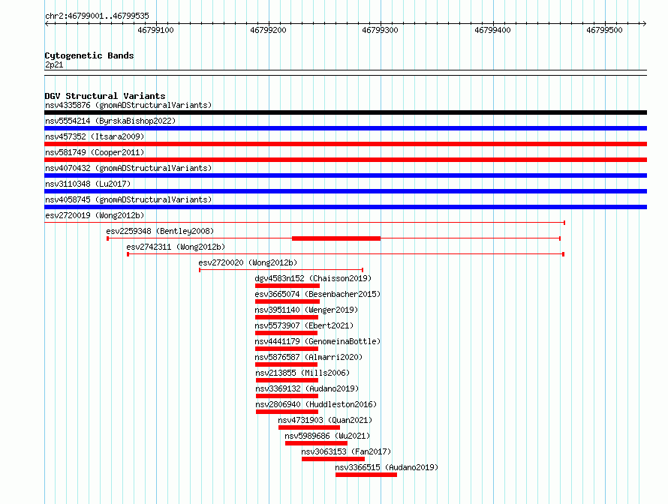This screenshot has width=668, height=504.
Task: Click ruler position label 46799300
Action: [380, 30]
